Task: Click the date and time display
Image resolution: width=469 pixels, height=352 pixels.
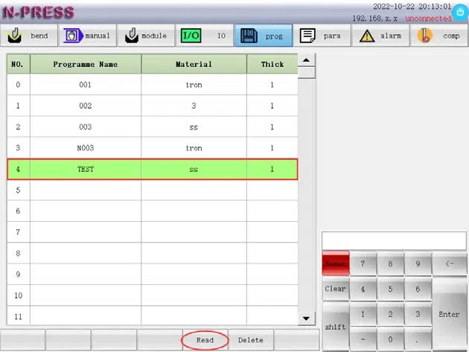Action: click(x=412, y=7)
